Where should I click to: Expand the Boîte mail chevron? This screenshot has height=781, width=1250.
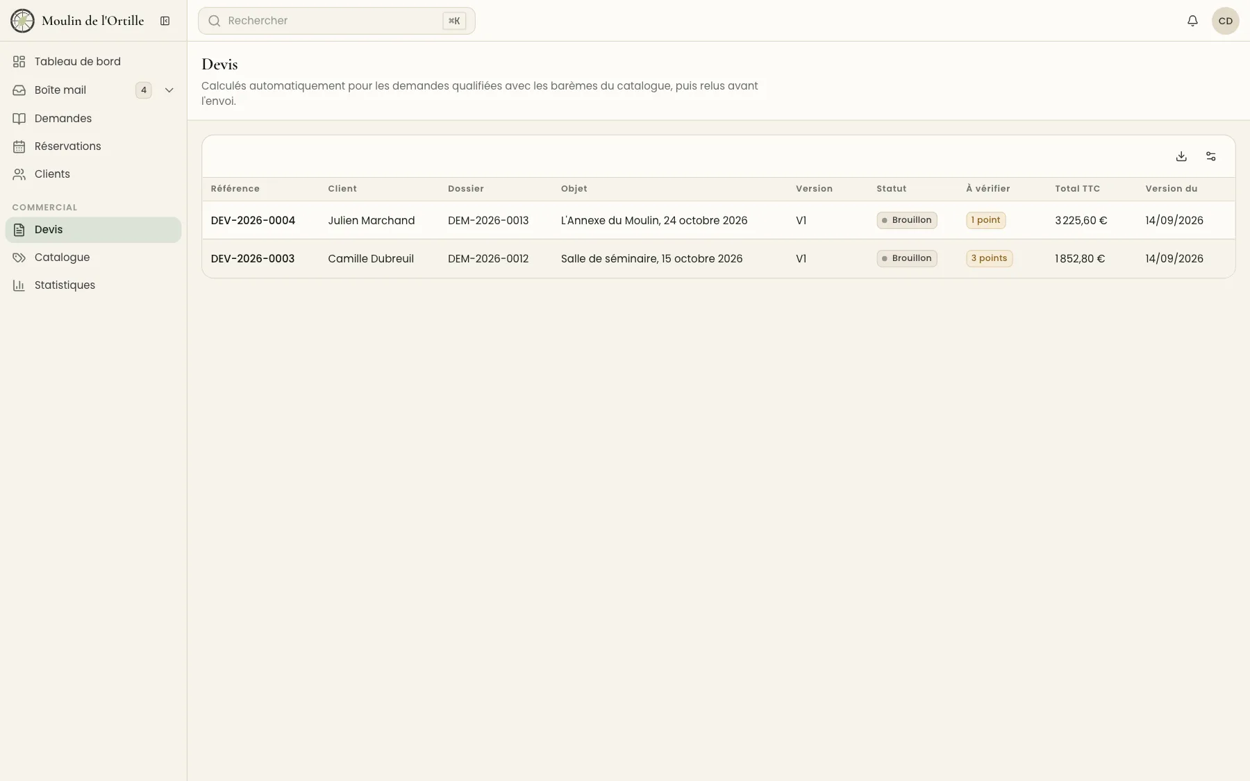[x=169, y=90]
